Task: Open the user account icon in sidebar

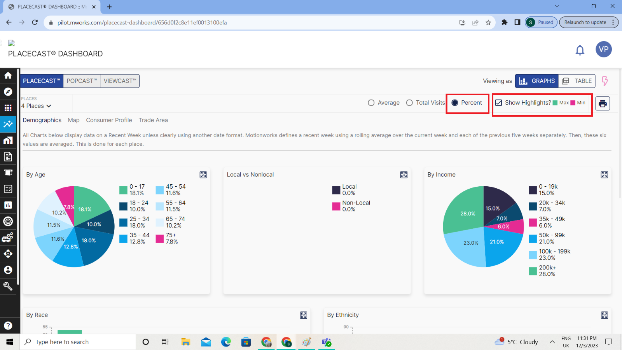Action: click(8, 270)
